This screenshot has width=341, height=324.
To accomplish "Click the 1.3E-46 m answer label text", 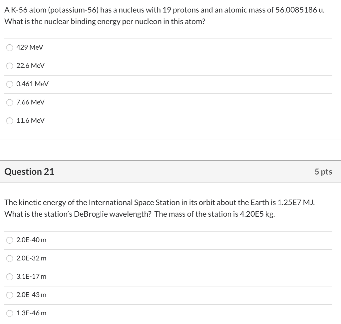I will point(31,313).
